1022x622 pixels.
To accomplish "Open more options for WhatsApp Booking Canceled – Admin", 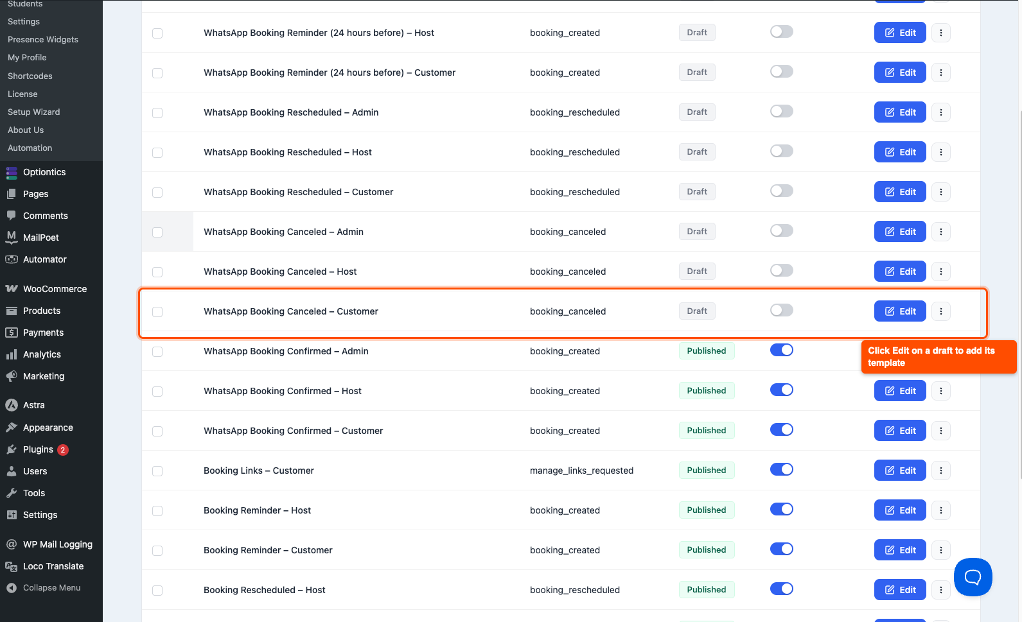I will (x=941, y=232).
